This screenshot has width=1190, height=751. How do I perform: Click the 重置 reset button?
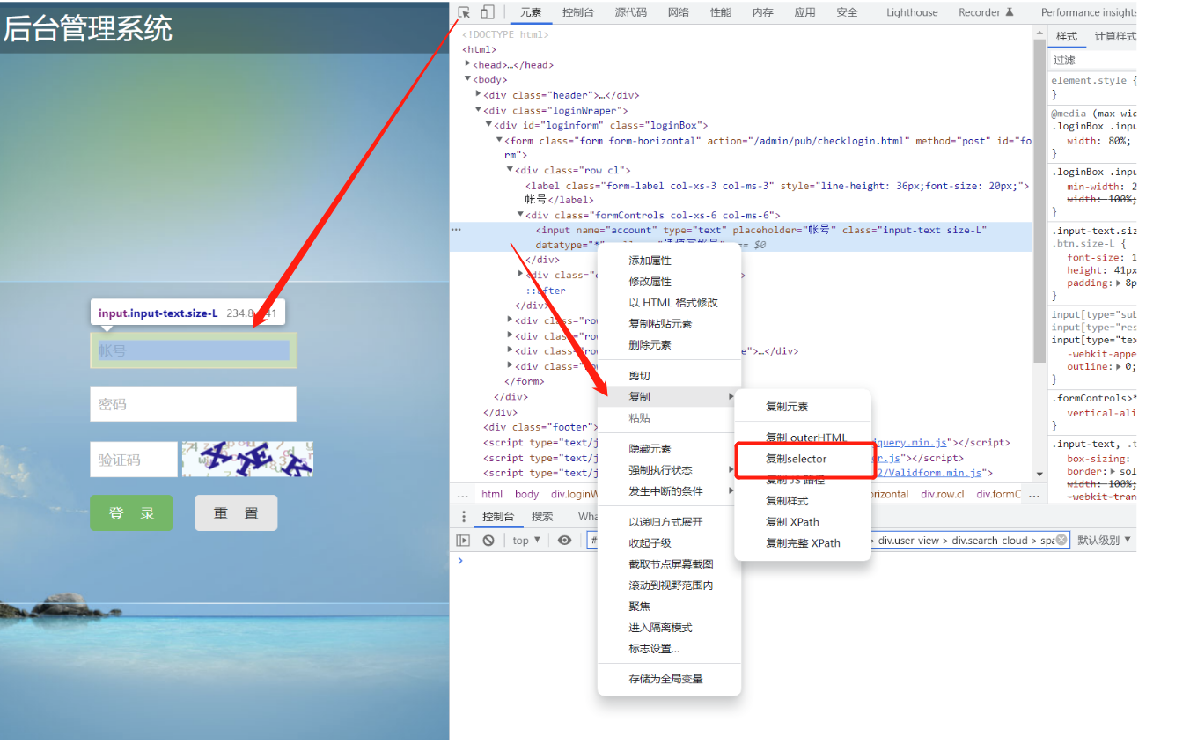coord(236,513)
